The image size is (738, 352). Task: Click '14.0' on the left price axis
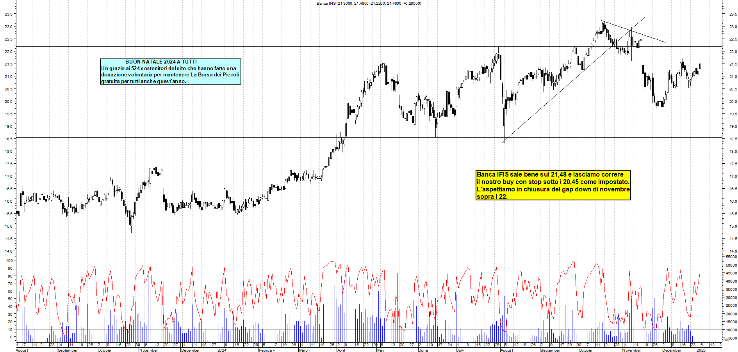click(x=9, y=251)
